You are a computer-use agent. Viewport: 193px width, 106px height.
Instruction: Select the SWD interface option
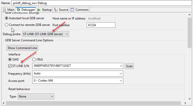pyautogui.click(x=13, y=60)
